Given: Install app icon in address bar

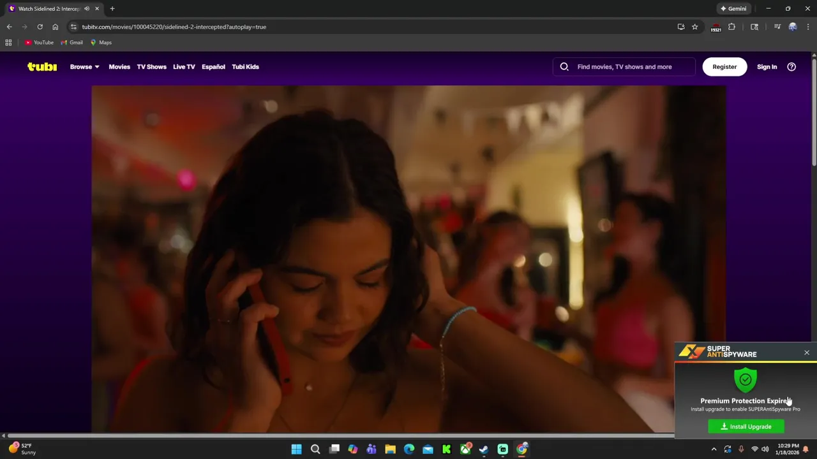Looking at the screenshot, I should [x=681, y=27].
